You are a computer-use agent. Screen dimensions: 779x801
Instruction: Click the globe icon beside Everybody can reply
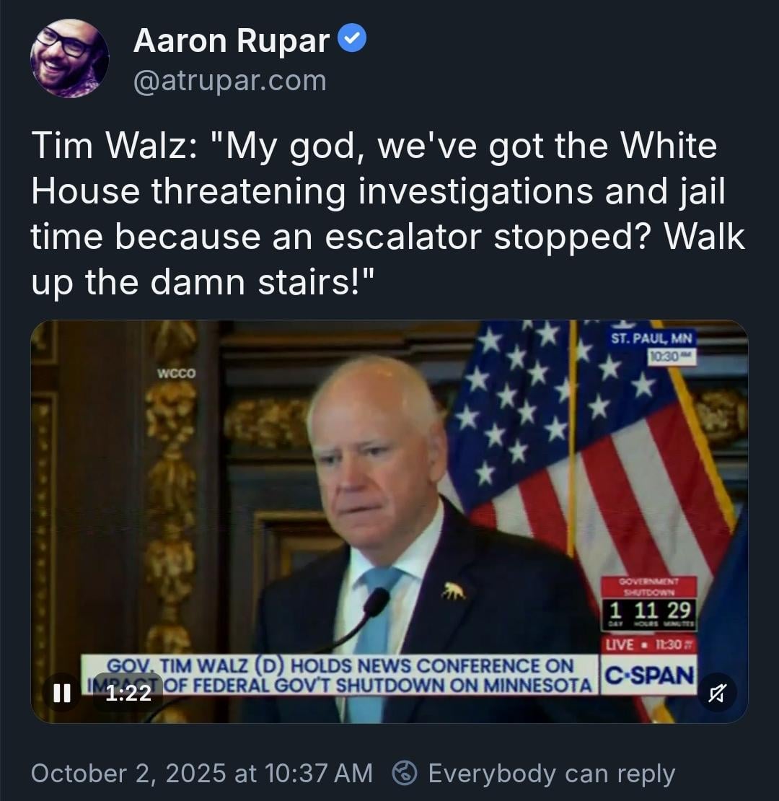coord(405,773)
